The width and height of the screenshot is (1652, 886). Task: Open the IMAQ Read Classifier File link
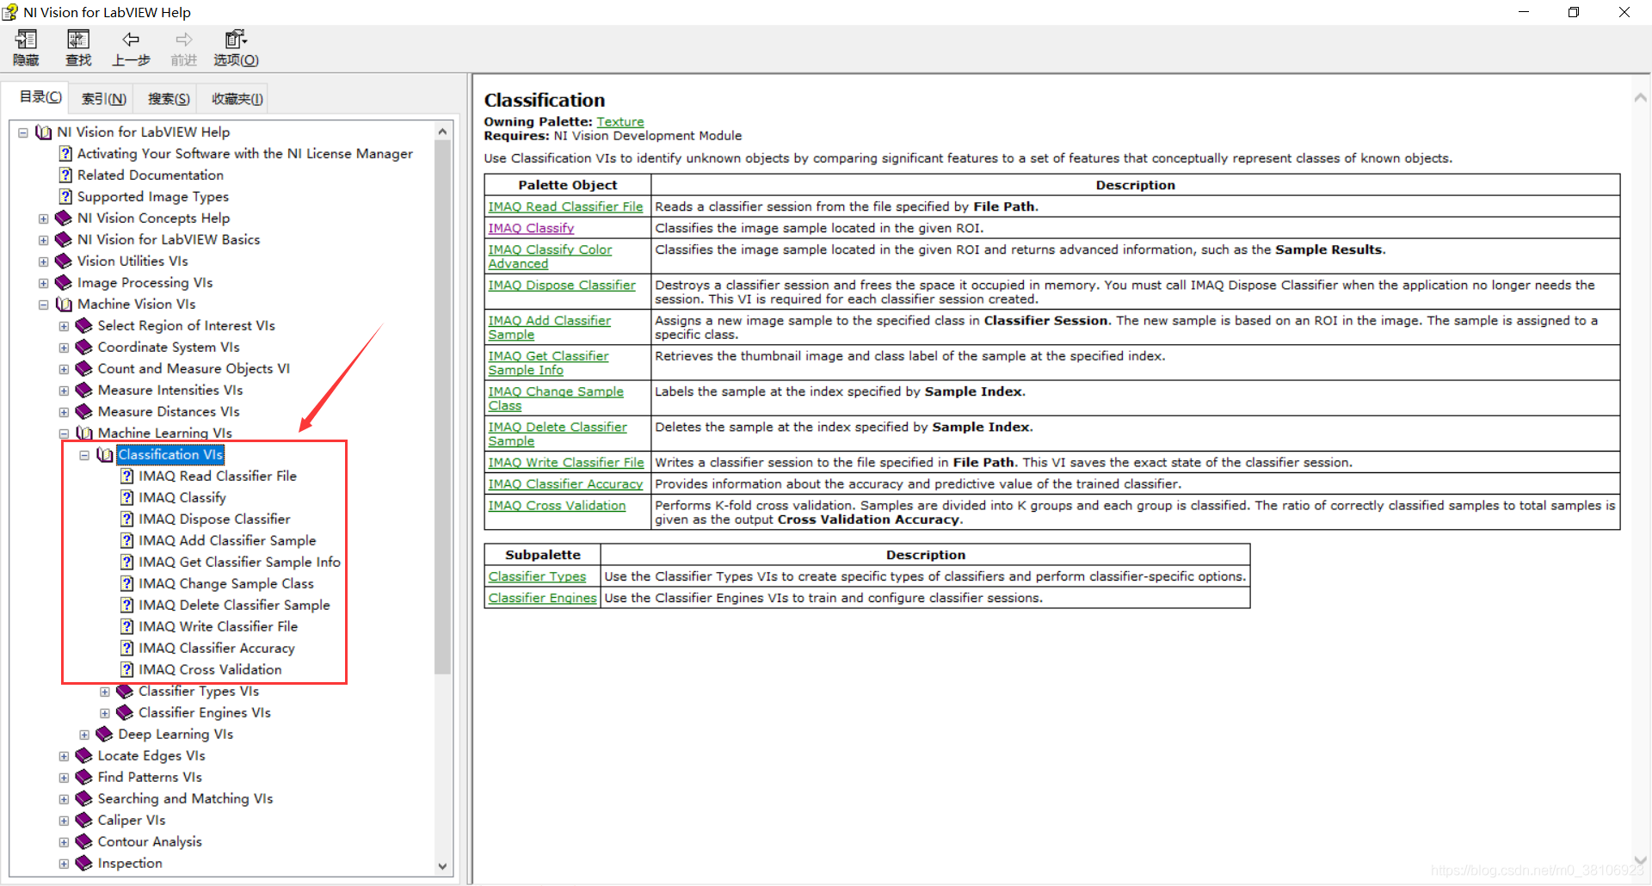click(x=565, y=206)
